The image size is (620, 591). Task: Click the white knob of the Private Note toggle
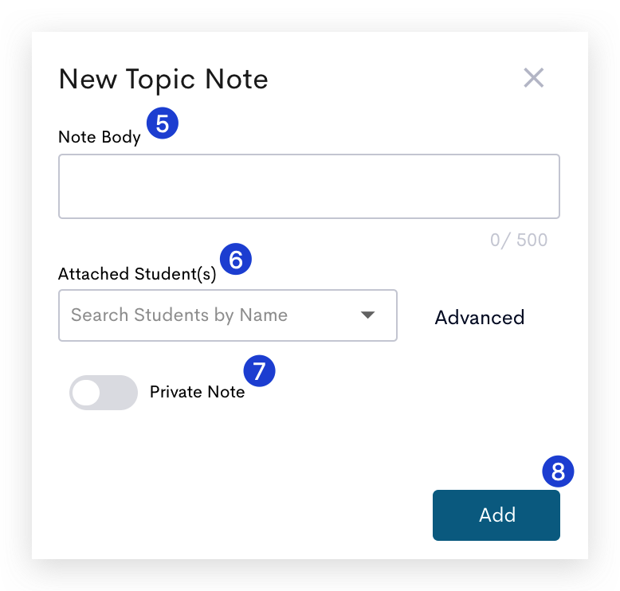coord(86,393)
